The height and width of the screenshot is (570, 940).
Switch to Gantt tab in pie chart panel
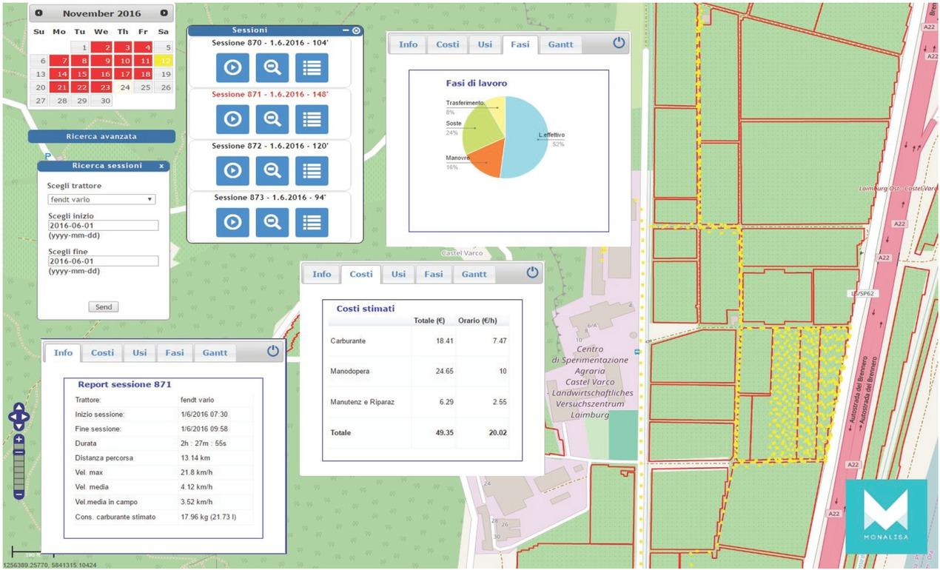point(560,44)
